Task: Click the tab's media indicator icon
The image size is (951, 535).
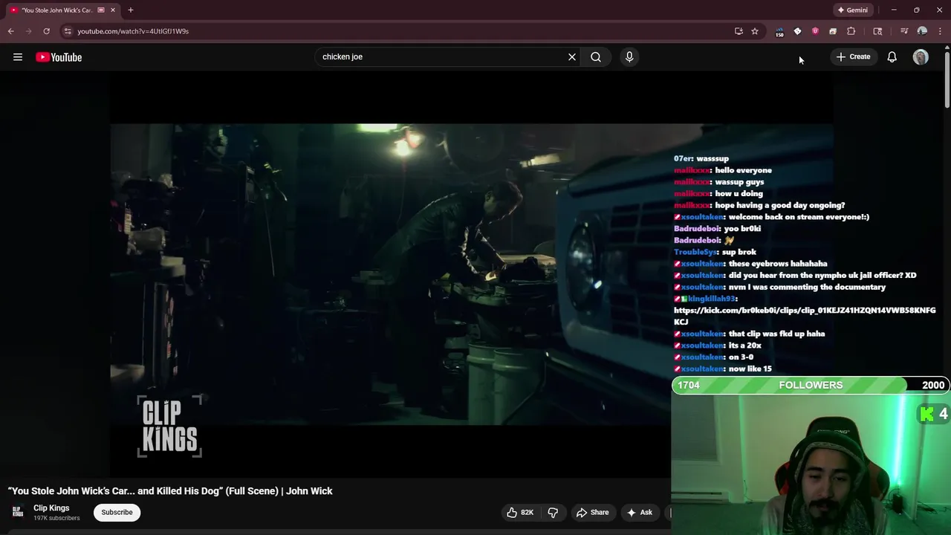Action: pyautogui.click(x=101, y=10)
